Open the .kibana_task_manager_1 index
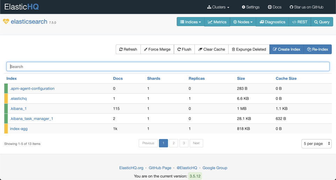Screen dimensions: 336x180 coord(31,119)
